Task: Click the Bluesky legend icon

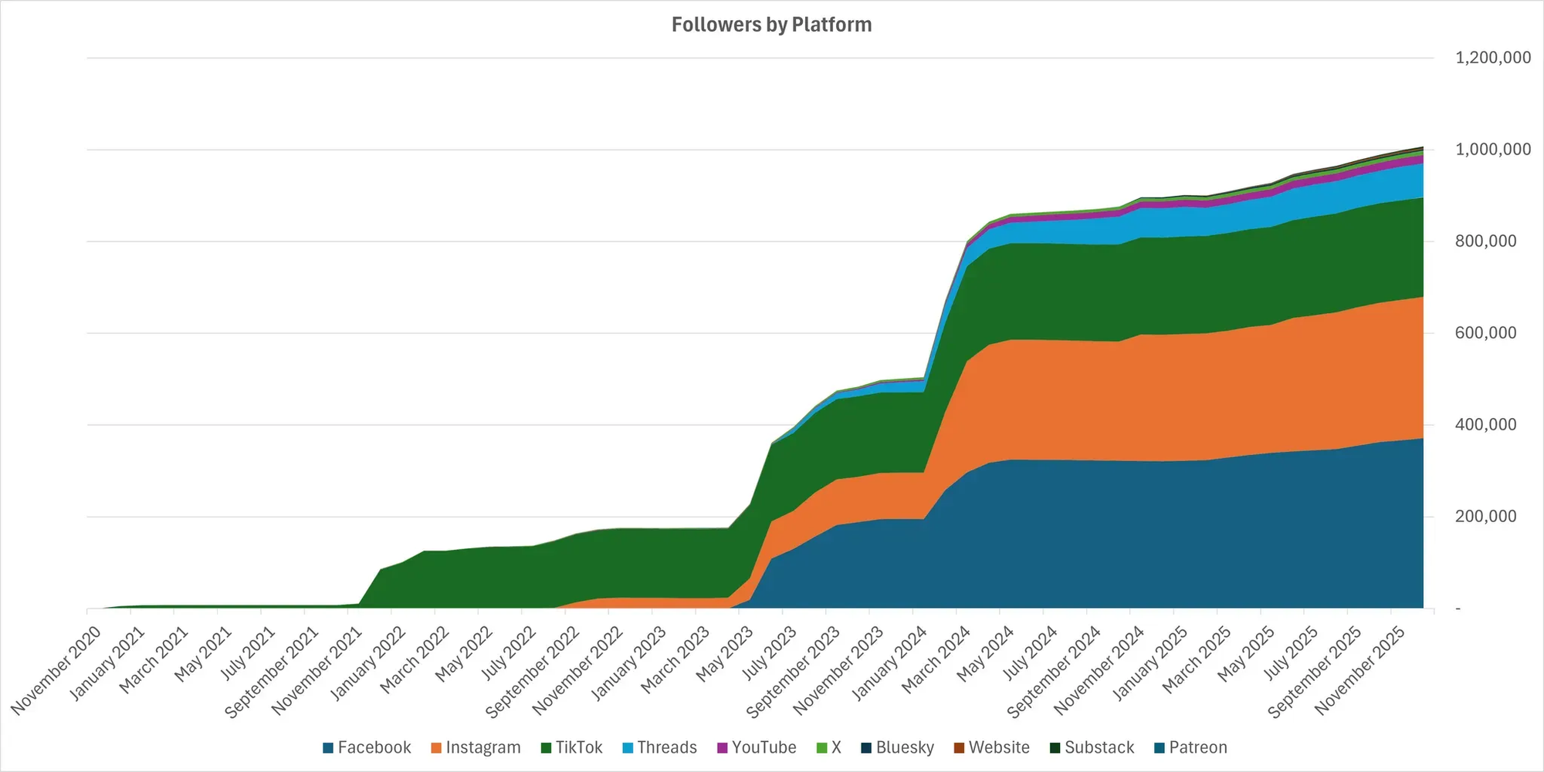Action: pyautogui.click(x=865, y=747)
